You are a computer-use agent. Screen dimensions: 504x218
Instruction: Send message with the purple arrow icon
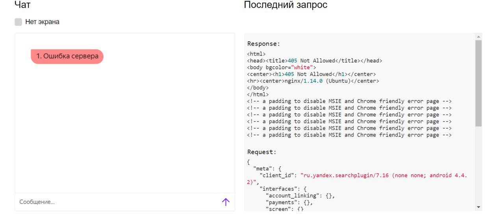pyautogui.click(x=226, y=202)
